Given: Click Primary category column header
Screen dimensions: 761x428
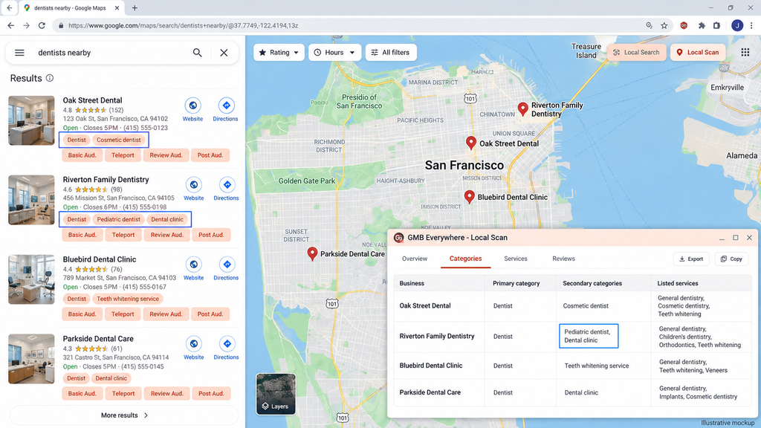Looking at the screenshot, I should [x=516, y=283].
